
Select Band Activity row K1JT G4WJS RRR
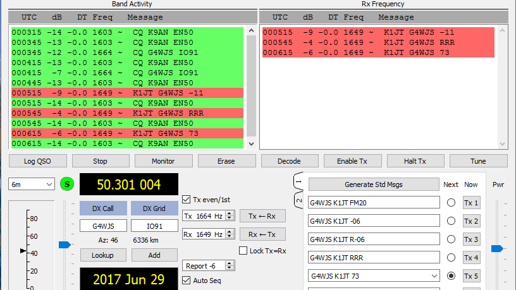click(127, 113)
